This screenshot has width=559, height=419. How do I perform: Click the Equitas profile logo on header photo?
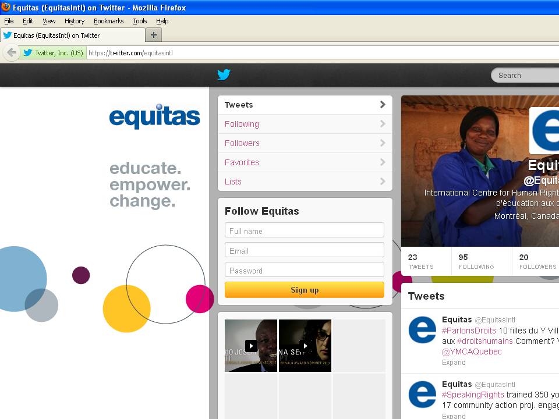[x=544, y=130]
